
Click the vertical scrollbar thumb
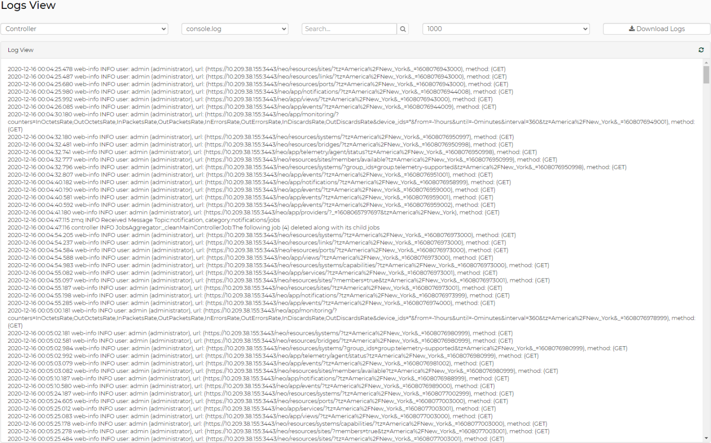pos(706,75)
